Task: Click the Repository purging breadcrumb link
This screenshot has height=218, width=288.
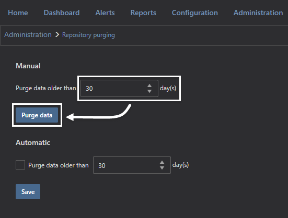Action: (88, 35)
